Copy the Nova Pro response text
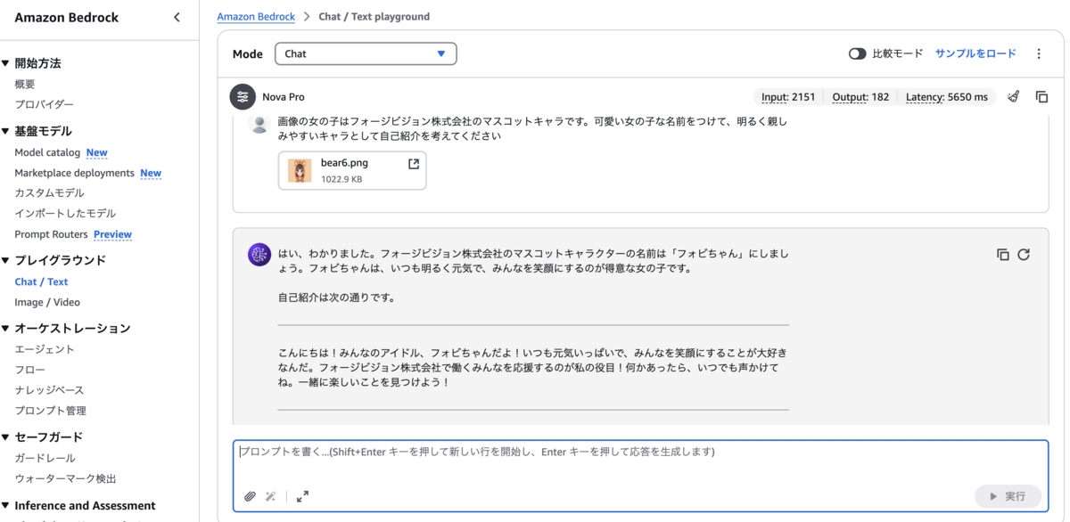This screenshot has height=522, width=1070. pos(1003,255)
